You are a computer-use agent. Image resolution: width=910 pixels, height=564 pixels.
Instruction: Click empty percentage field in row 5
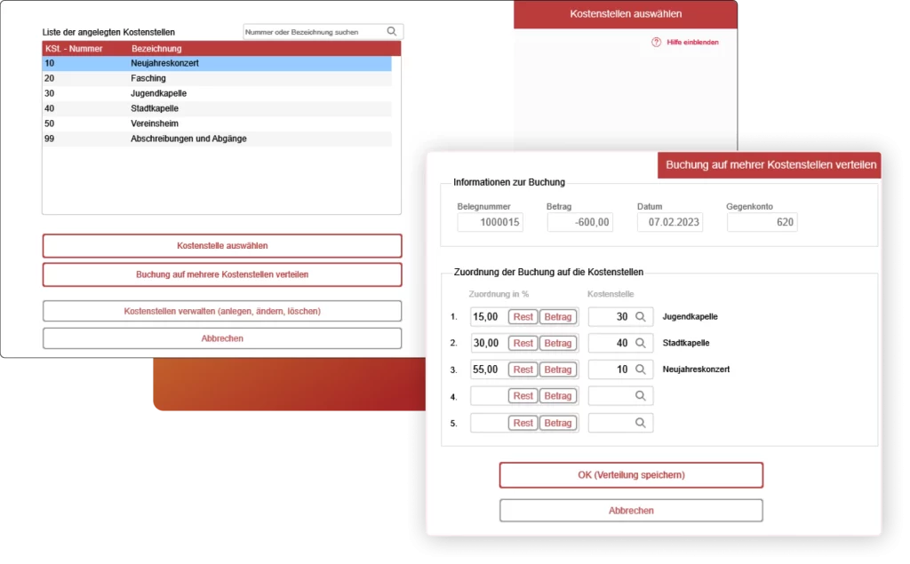[489, 423]
